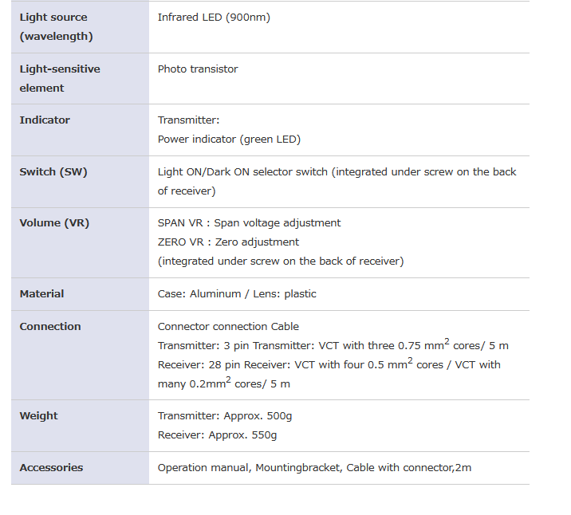Click 'Transmitter: Approx. 500g' text
571x515 pixels.
(225, 415)
